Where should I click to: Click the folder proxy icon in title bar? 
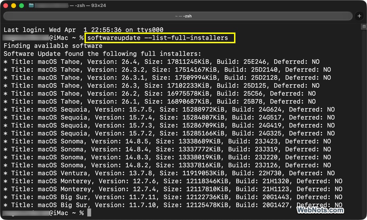(x=31, y=6)
